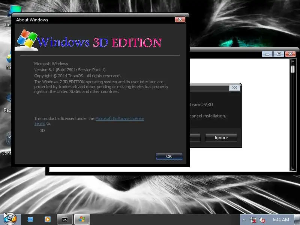Open Windows Explorer from taskbar
This screenshot has height=225, width=300.
click(x=30, y=219)
